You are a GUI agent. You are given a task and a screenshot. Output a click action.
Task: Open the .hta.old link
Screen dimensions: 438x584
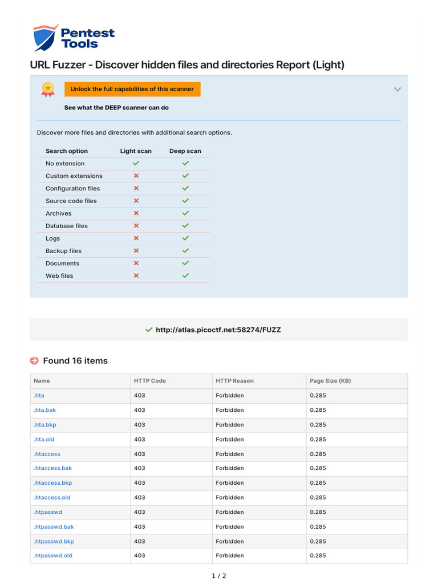click(44, 440)
